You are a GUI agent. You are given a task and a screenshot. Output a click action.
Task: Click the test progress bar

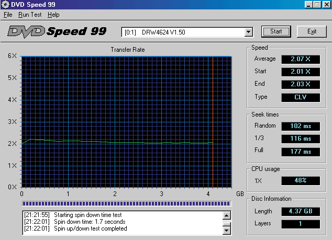pos(127,203)
